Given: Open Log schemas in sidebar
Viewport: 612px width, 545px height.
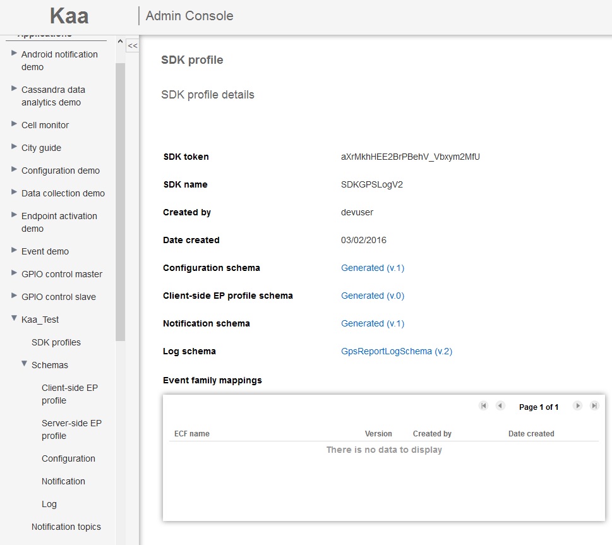Looking at the screenshot, I should (x=49, y=504).
